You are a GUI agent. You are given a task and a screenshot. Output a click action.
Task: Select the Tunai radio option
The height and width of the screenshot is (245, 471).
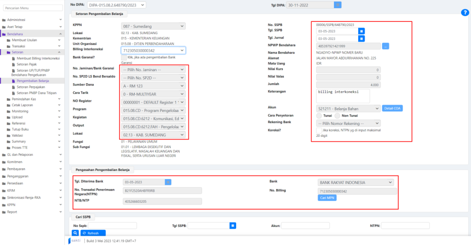point(319,116)
